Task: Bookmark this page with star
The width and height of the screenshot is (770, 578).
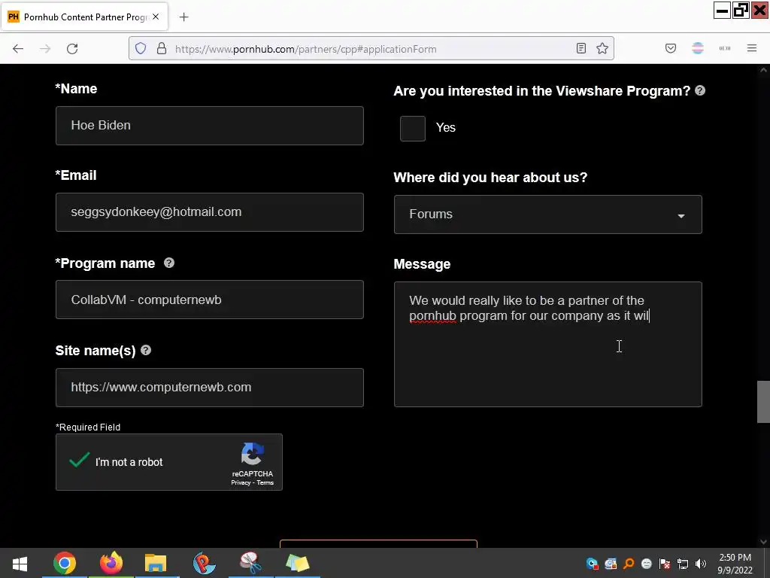Action: (602, 48)
